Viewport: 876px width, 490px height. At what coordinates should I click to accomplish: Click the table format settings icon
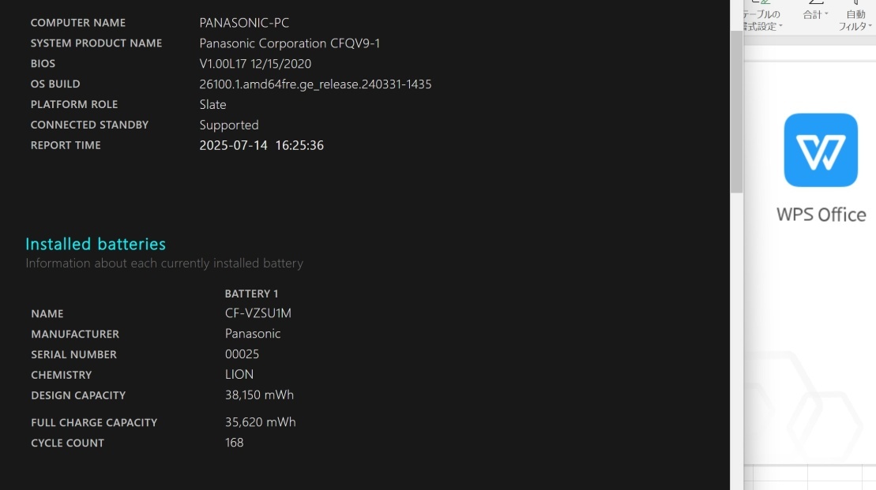click(761, 2)
